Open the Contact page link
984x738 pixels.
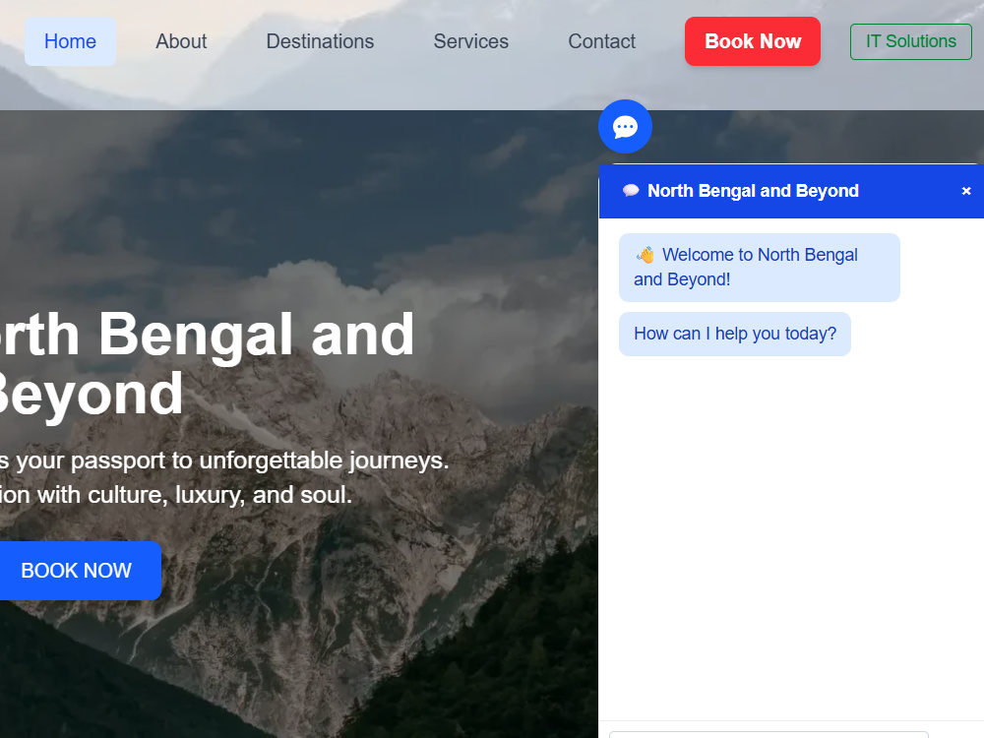(x=601, y=41)
